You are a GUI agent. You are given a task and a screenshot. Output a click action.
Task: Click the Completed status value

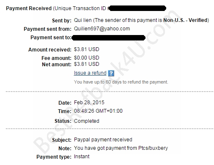point(87,121)
